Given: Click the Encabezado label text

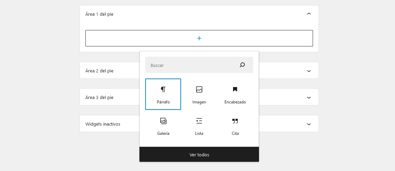Looking at the screenshot, I should 235,102.
